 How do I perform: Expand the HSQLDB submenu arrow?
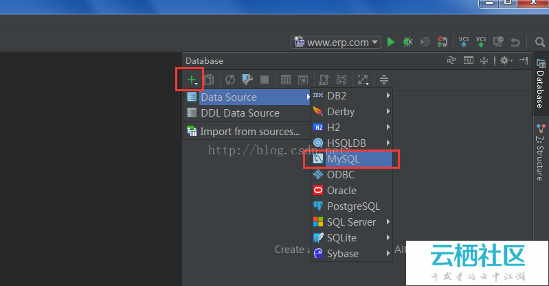(388, 143)
